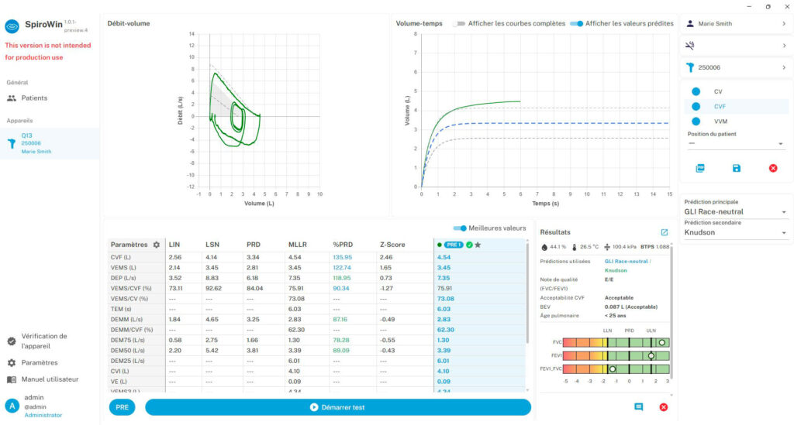The image size is (794, 425).
Task: Click the SpiroWin logo icon
Action: coord(12,26)
